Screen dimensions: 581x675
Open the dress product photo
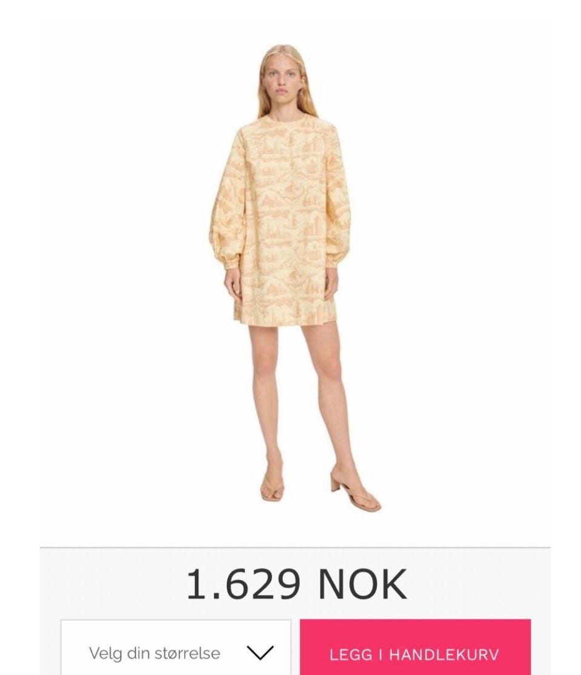tap(295, 275)
